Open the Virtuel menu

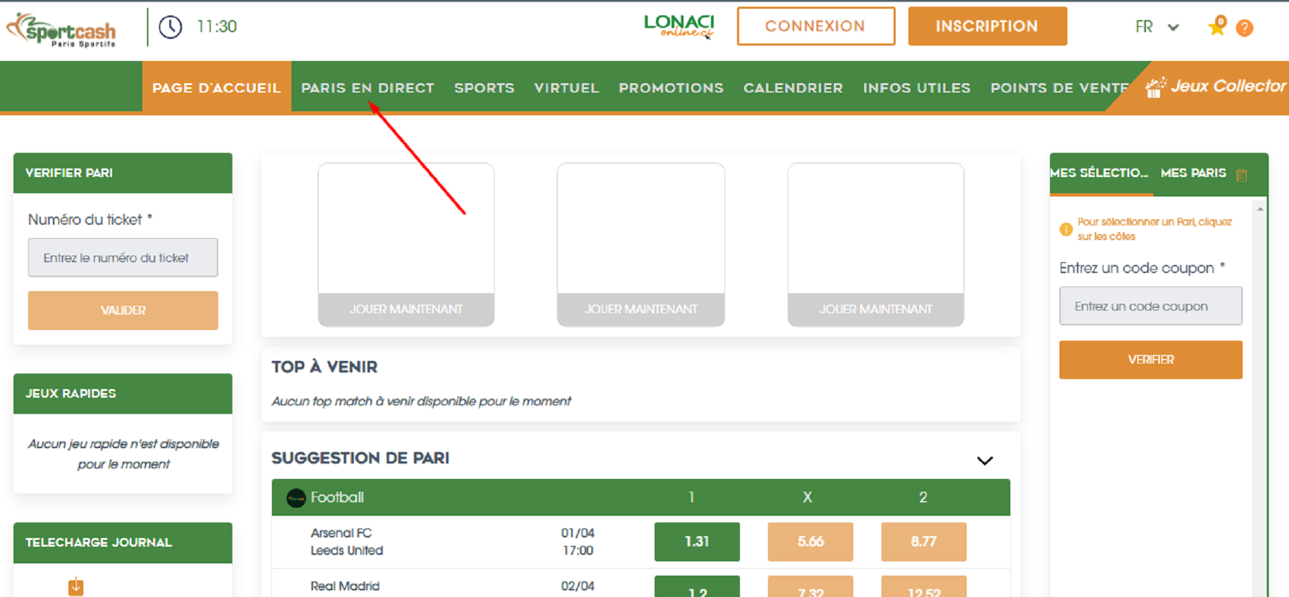(566, 88)
